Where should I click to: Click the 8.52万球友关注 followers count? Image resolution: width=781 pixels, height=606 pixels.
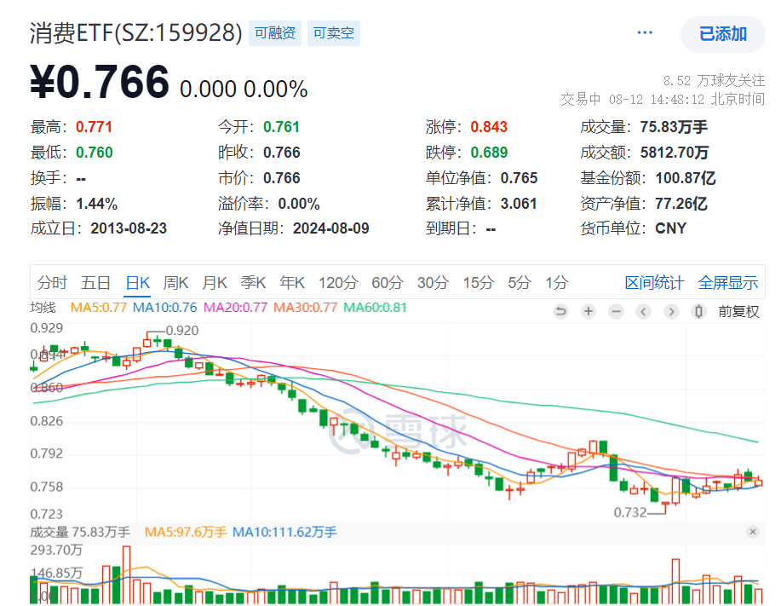pos(714,80)
